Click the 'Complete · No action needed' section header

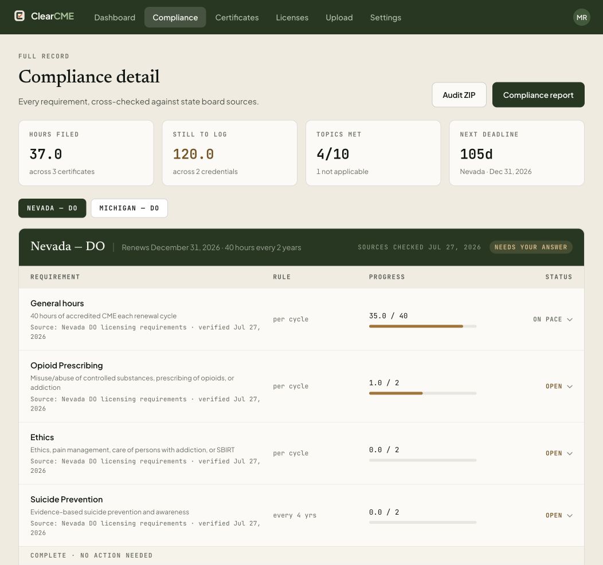point(92,555)
